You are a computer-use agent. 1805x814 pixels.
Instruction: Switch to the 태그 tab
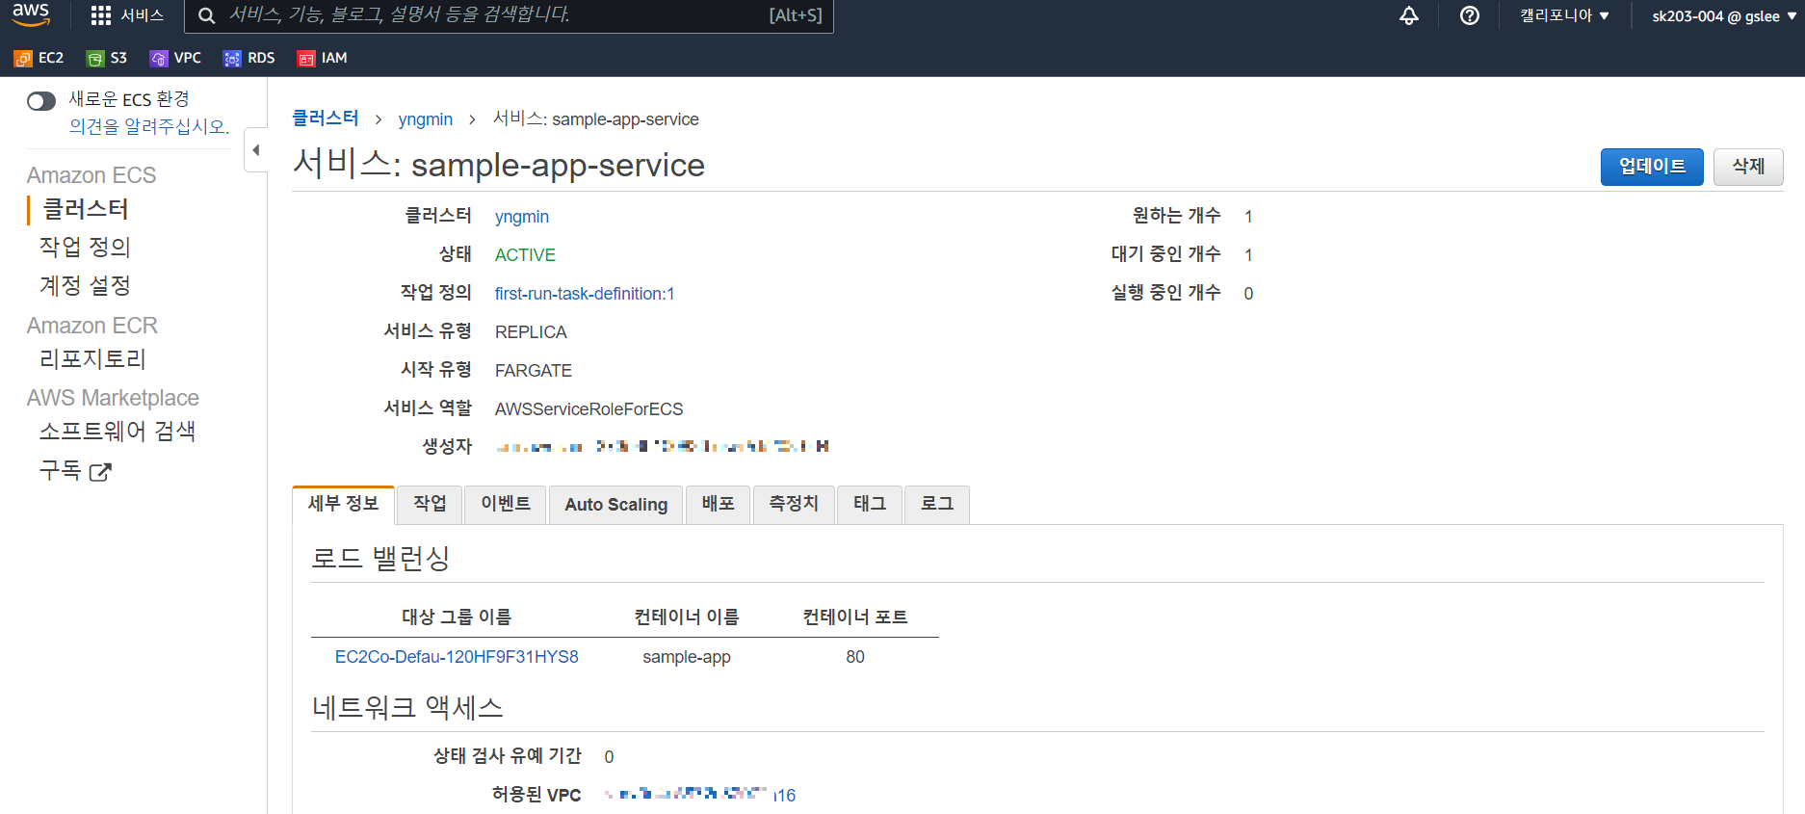(869, 504)
